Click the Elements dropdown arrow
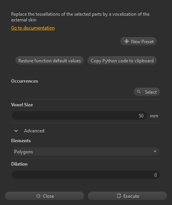The height and width of the screenshot is (205, 172). pyautogui.click(x=155, y=151)
